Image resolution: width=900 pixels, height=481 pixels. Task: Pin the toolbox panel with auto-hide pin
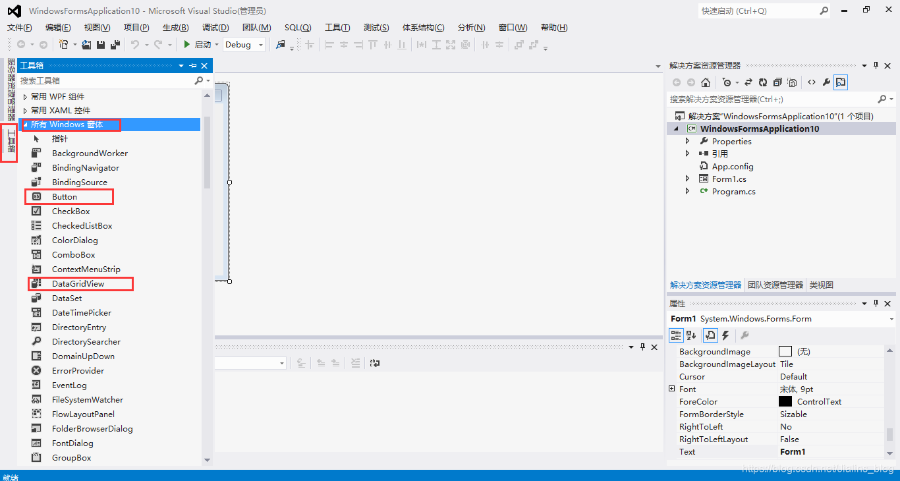(x=193, y=66)
